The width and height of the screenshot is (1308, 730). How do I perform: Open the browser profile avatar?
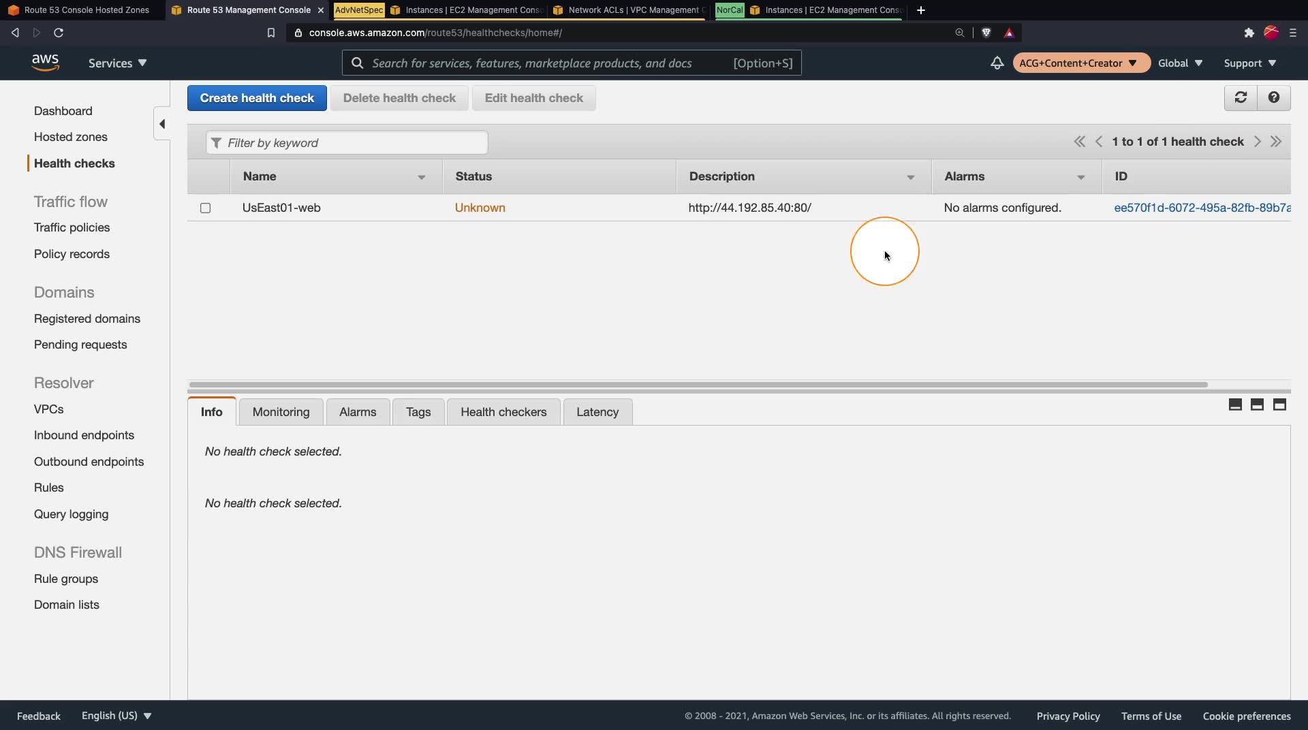point(1271,33)
